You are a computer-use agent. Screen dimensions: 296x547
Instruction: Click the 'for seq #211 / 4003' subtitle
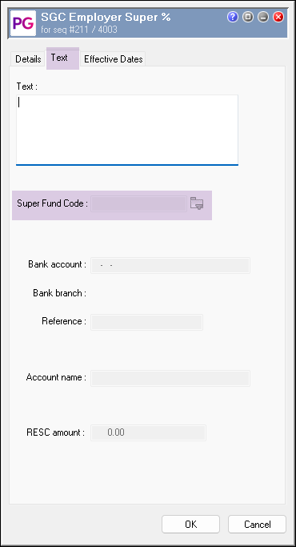[79, 30]
